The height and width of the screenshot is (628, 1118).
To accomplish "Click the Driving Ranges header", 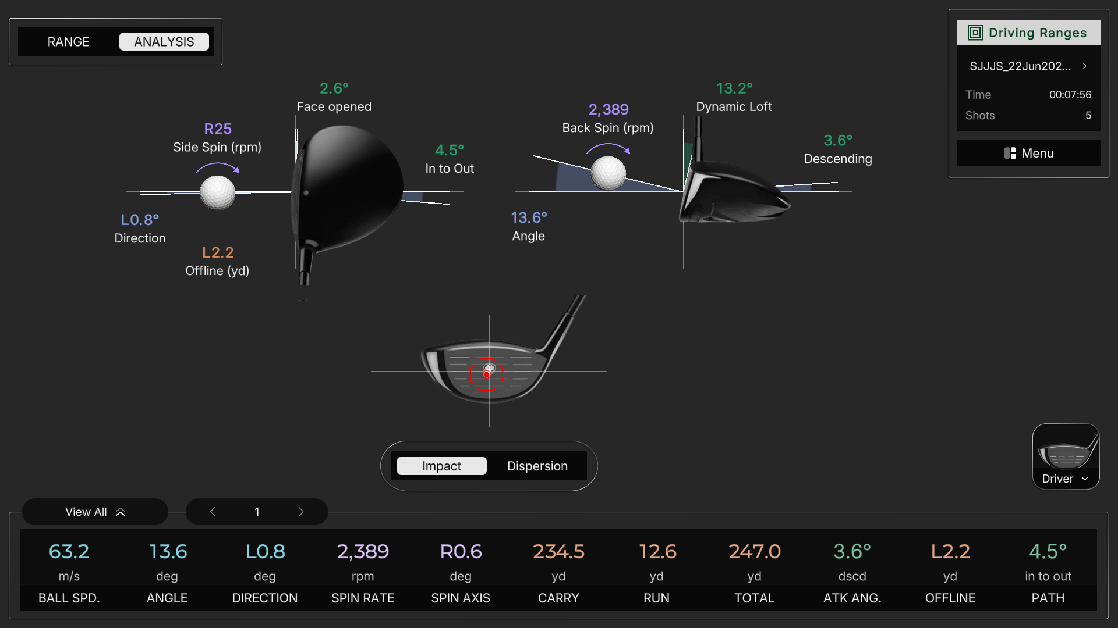I will [1028, 33].
